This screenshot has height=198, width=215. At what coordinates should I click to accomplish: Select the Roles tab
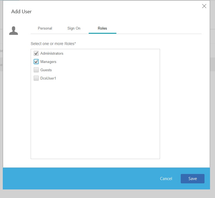click(102, 28)
